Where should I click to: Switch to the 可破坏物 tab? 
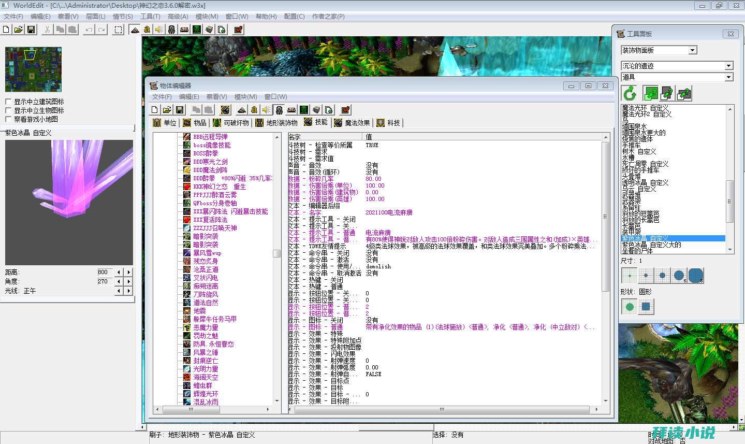click(231, 123)
